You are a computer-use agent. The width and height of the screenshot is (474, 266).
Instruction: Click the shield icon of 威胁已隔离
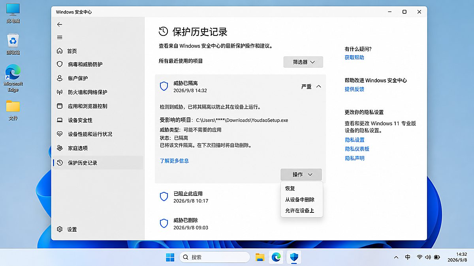(164, 87)
